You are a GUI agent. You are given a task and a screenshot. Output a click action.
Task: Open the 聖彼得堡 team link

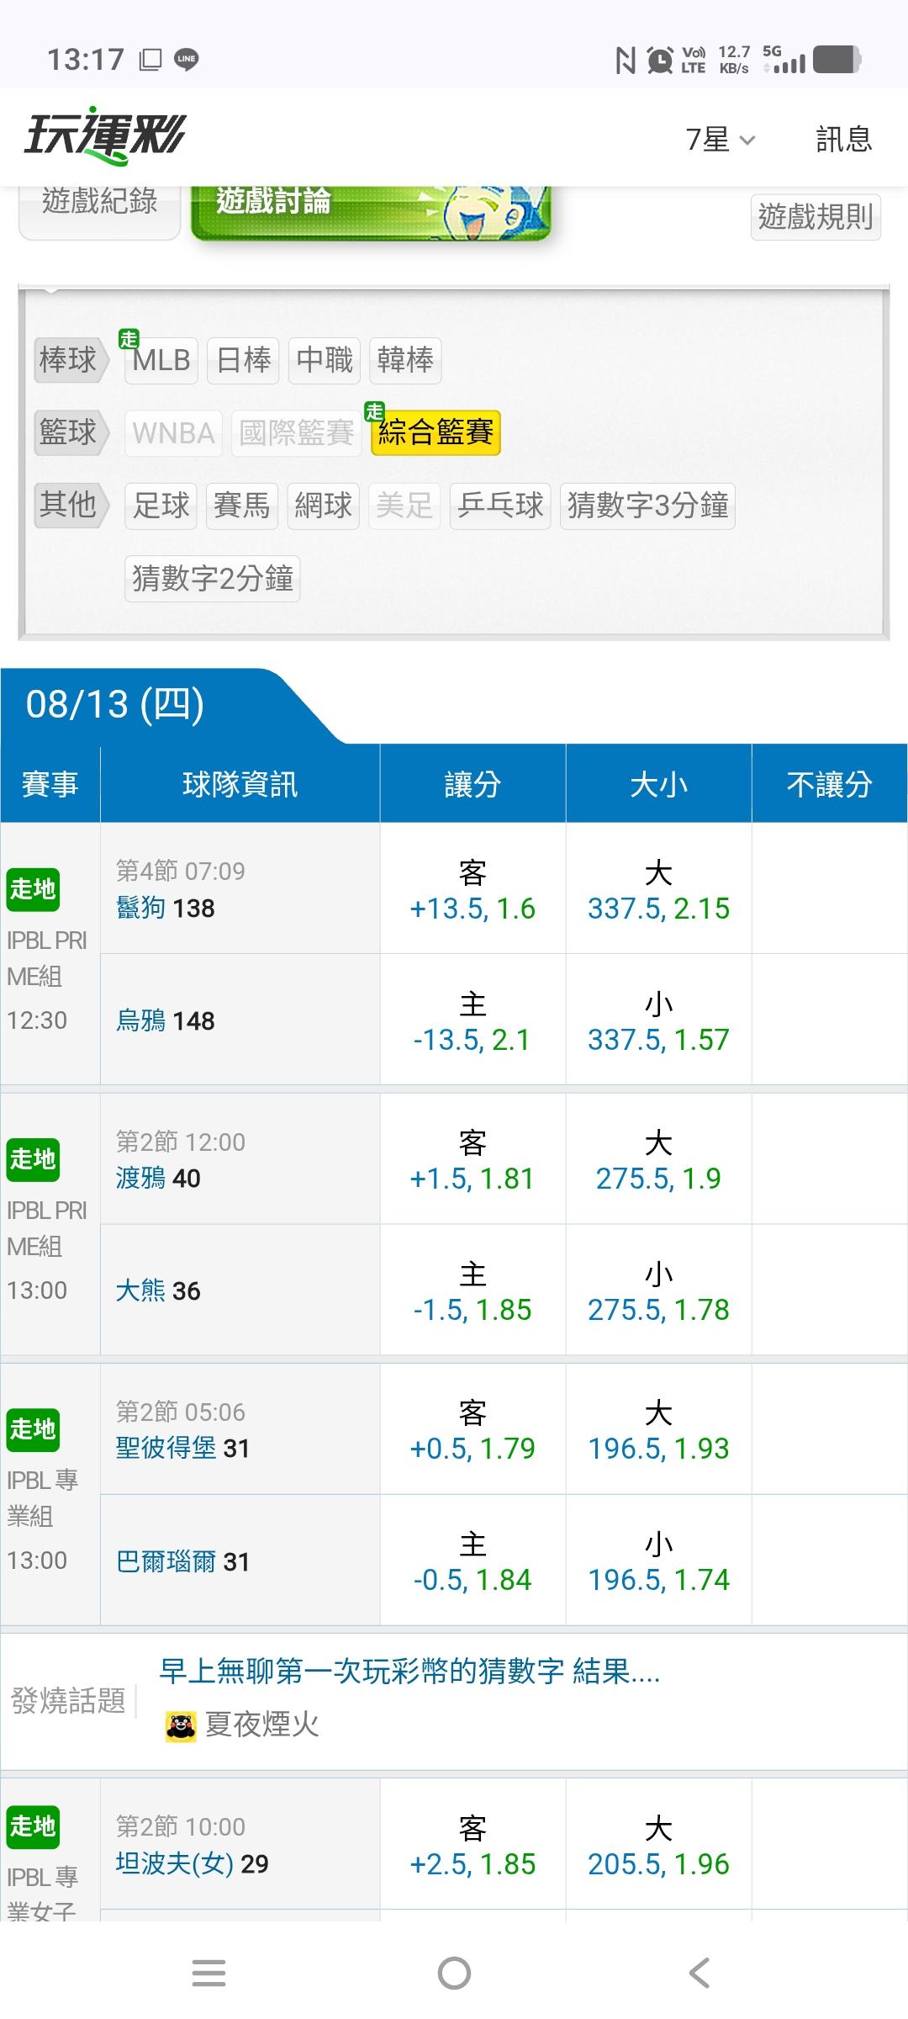tap(166, 1448)
